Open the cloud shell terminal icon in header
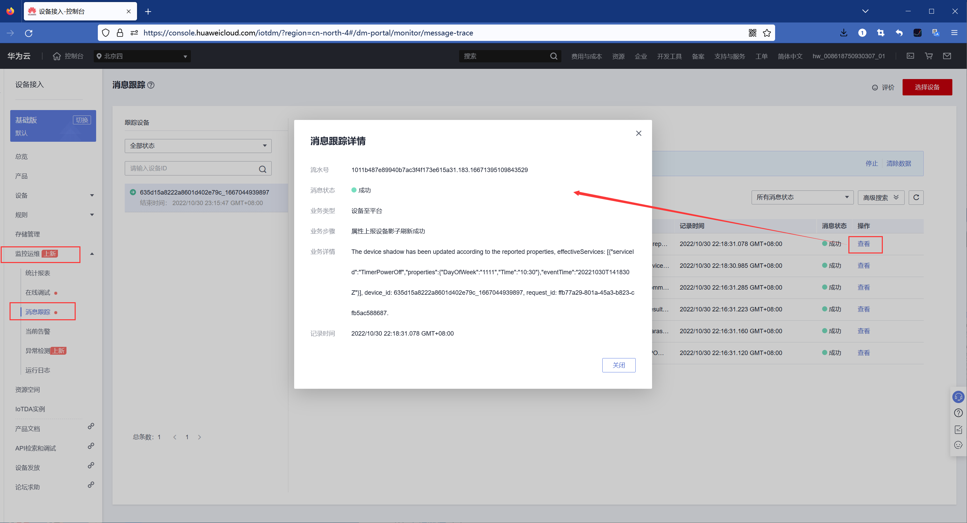Screen dimensions: 967x523 pyautogui.click(x=910, y=56)
